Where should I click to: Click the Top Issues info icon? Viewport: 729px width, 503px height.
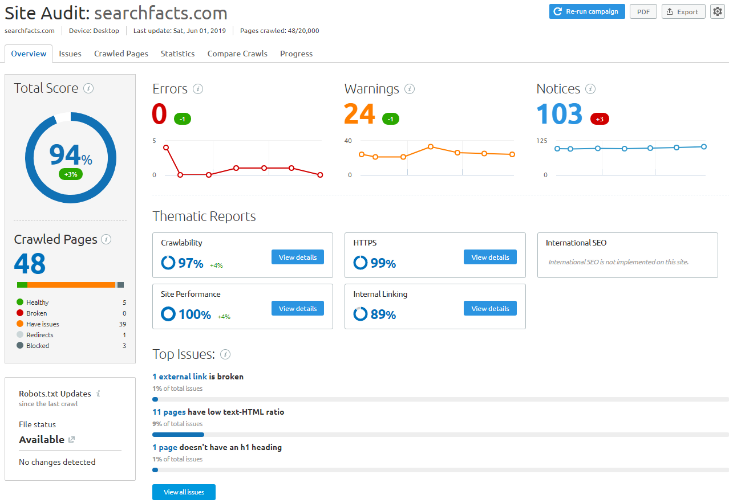tap(225, 354)
